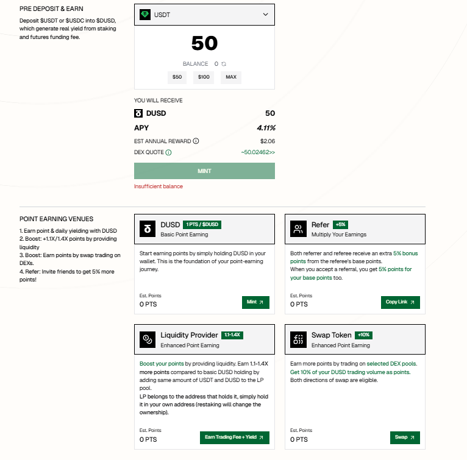Screen dimensions: 467x460
Task: Click the USDT token logo icon
Action: [x=145, y=15]
